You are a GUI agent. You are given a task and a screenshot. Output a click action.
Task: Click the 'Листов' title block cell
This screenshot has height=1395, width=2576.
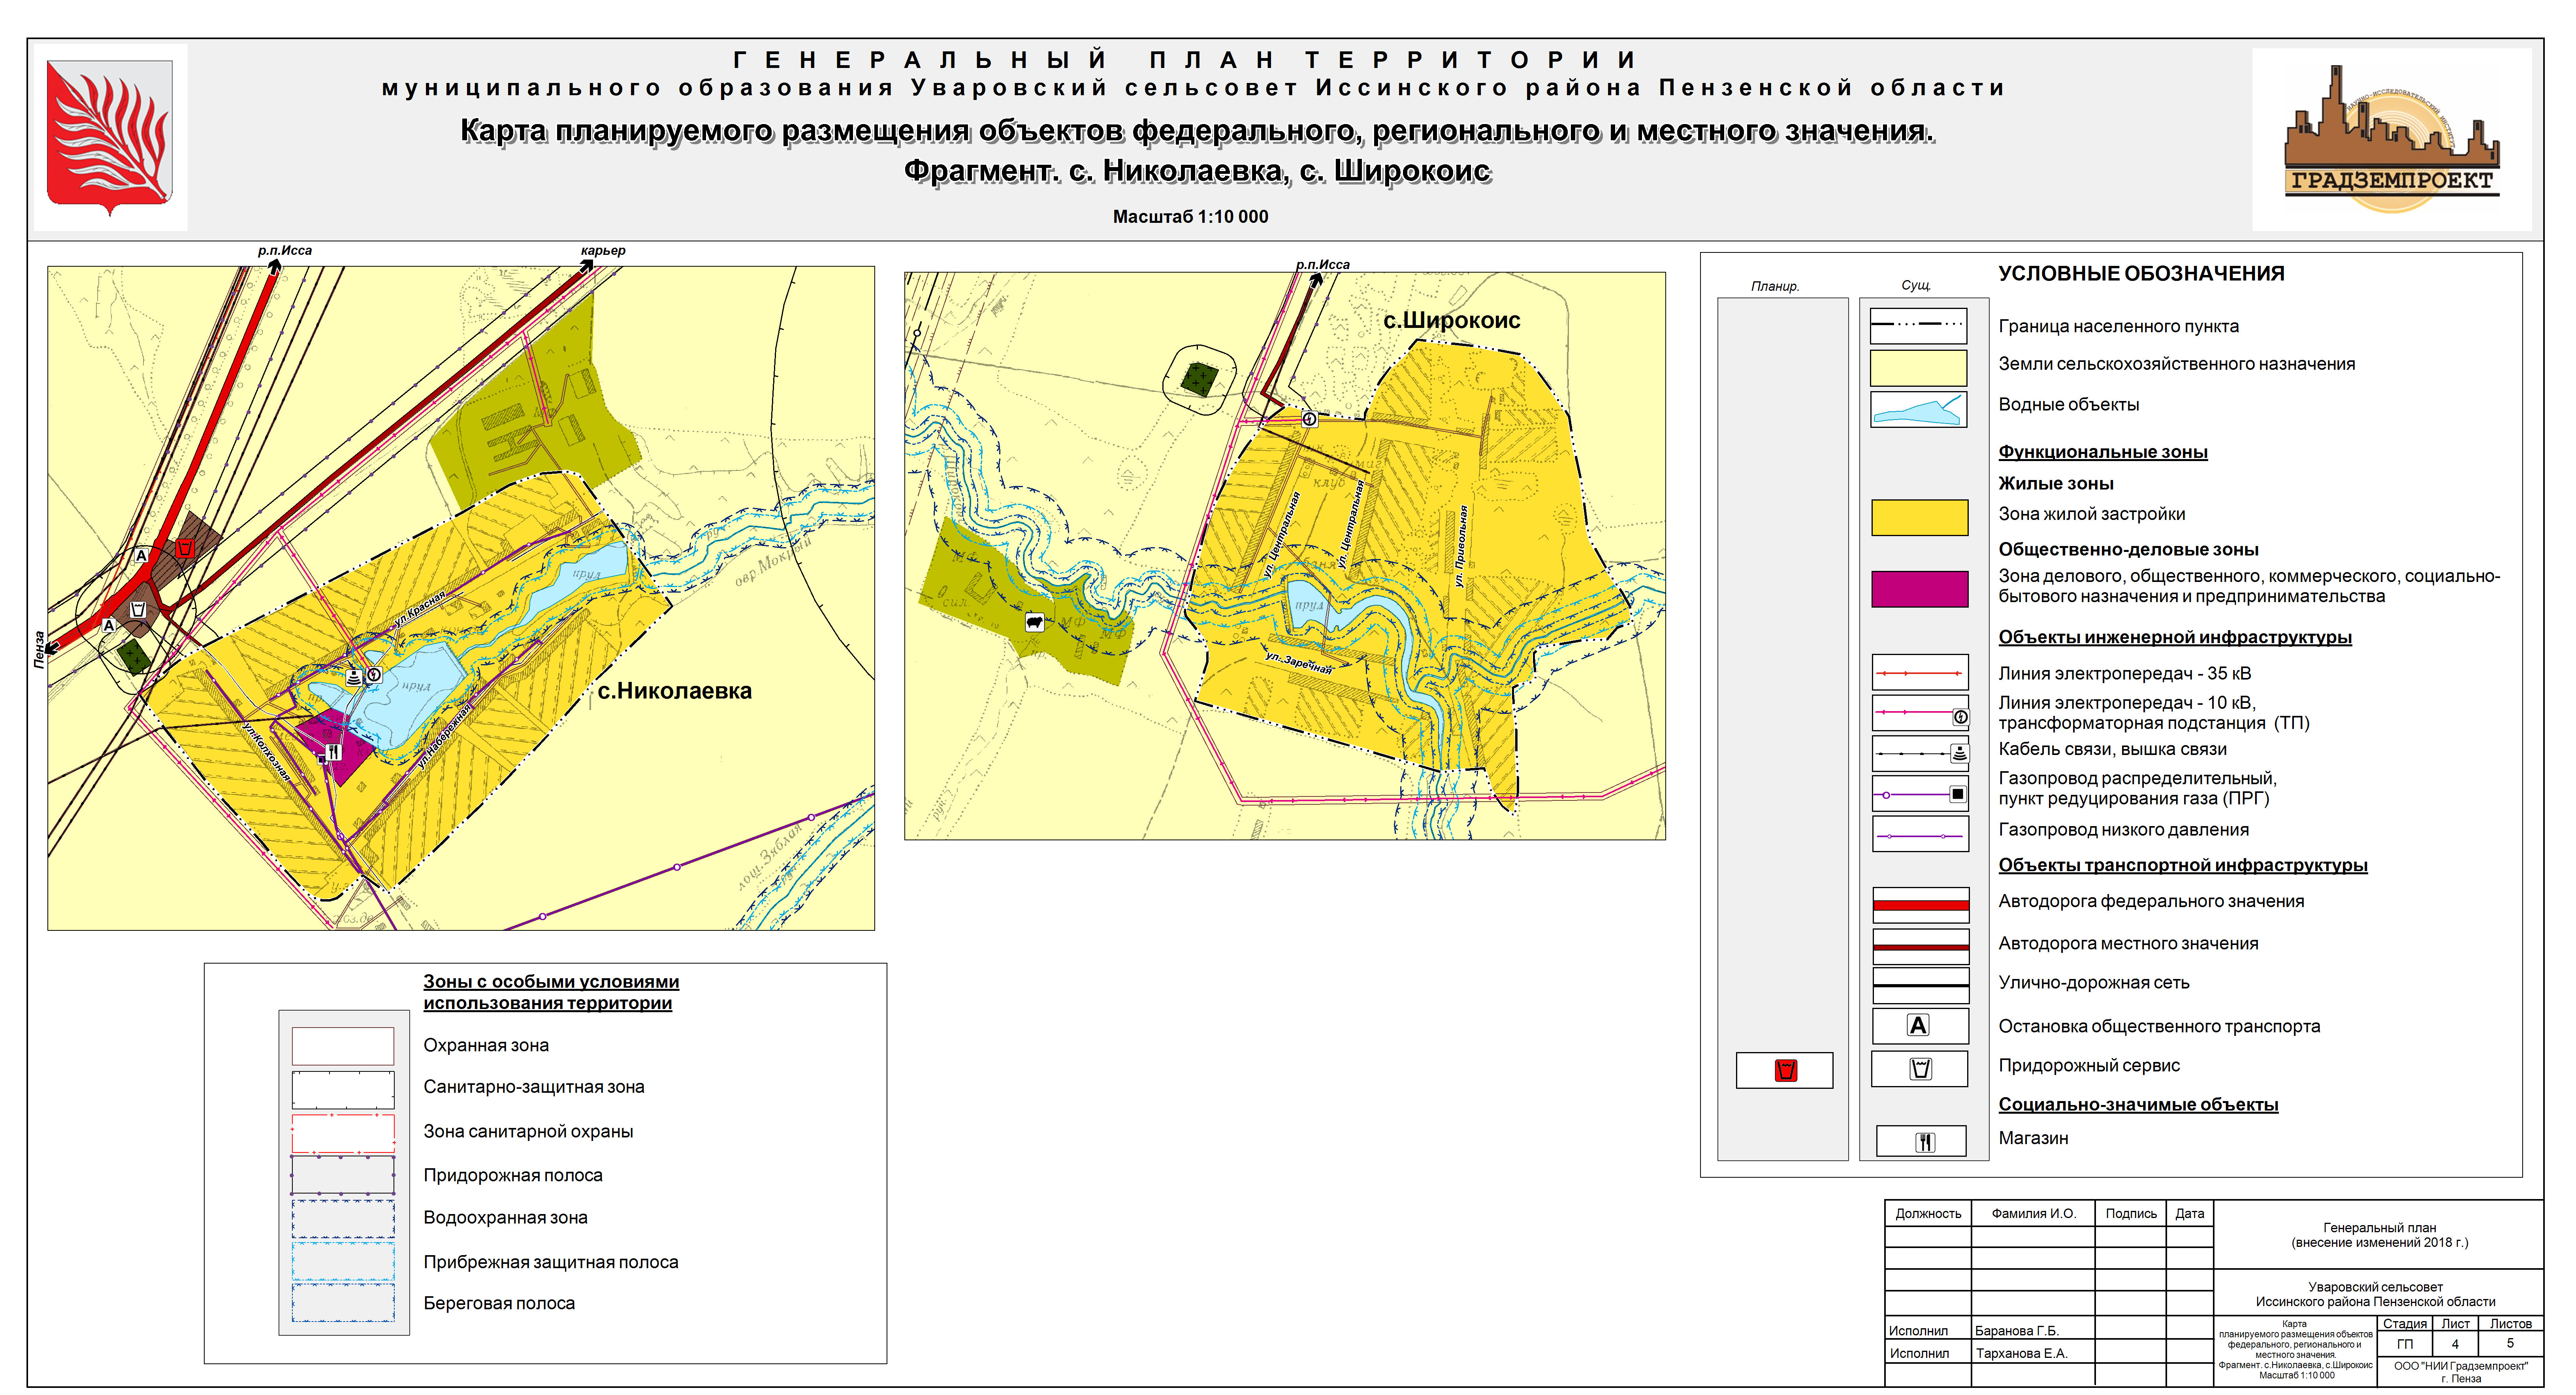[x=2510, y=1323]
